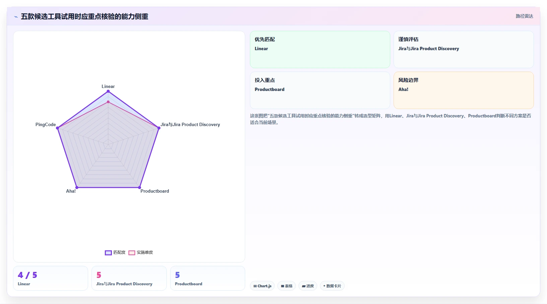
Task: Select the 5 Productboard stat card
Action: 208,278
